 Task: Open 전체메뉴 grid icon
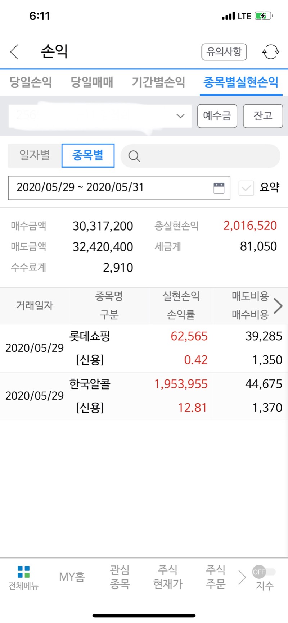tap(23, 572)
